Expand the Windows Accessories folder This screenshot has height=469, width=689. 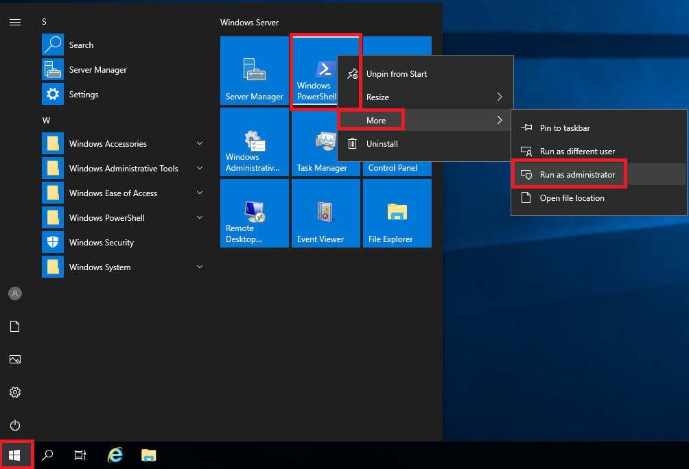[x=122, y=144]
